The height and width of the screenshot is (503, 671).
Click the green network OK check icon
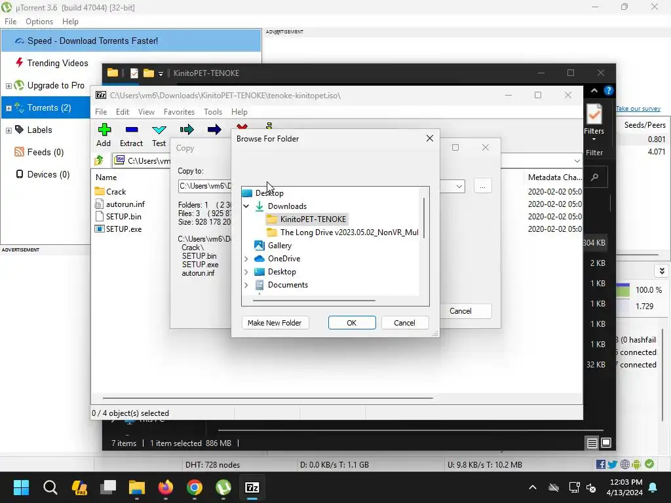point(649,464)
